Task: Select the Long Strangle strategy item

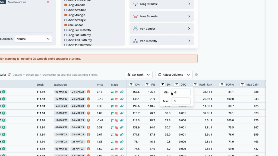Action: [162, 16]
